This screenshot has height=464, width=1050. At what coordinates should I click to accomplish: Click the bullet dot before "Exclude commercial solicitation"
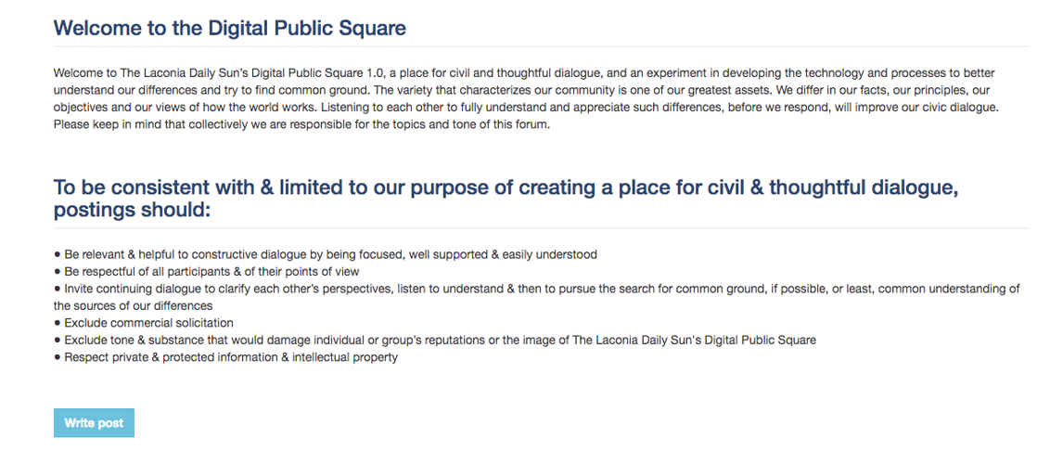(58, 323)
